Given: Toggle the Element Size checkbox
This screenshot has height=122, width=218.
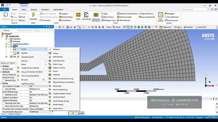Looking at the screenshot, I should point(4,80).
